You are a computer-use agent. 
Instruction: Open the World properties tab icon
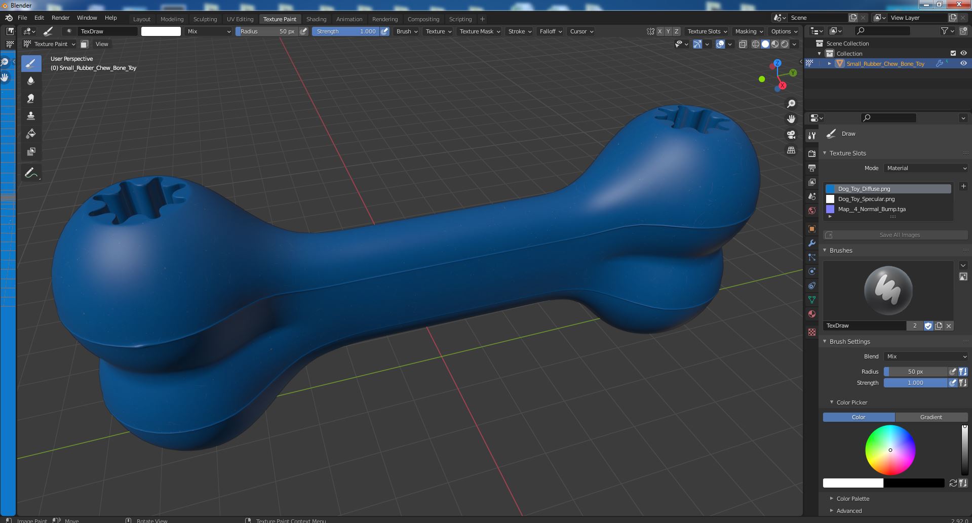pyautogui.click(x=812, y=210)
